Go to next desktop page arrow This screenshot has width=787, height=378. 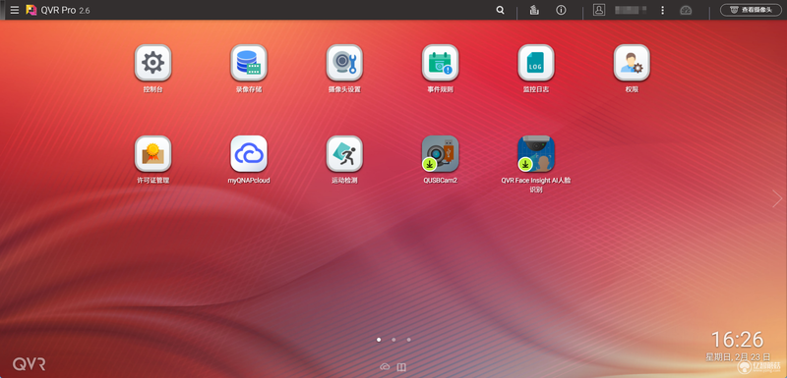[x=777, y=198]
